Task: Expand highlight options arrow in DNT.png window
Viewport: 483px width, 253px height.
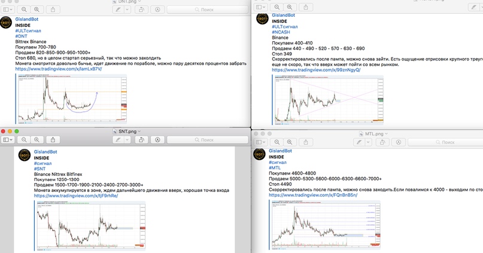Action: (x=127, y=10)
